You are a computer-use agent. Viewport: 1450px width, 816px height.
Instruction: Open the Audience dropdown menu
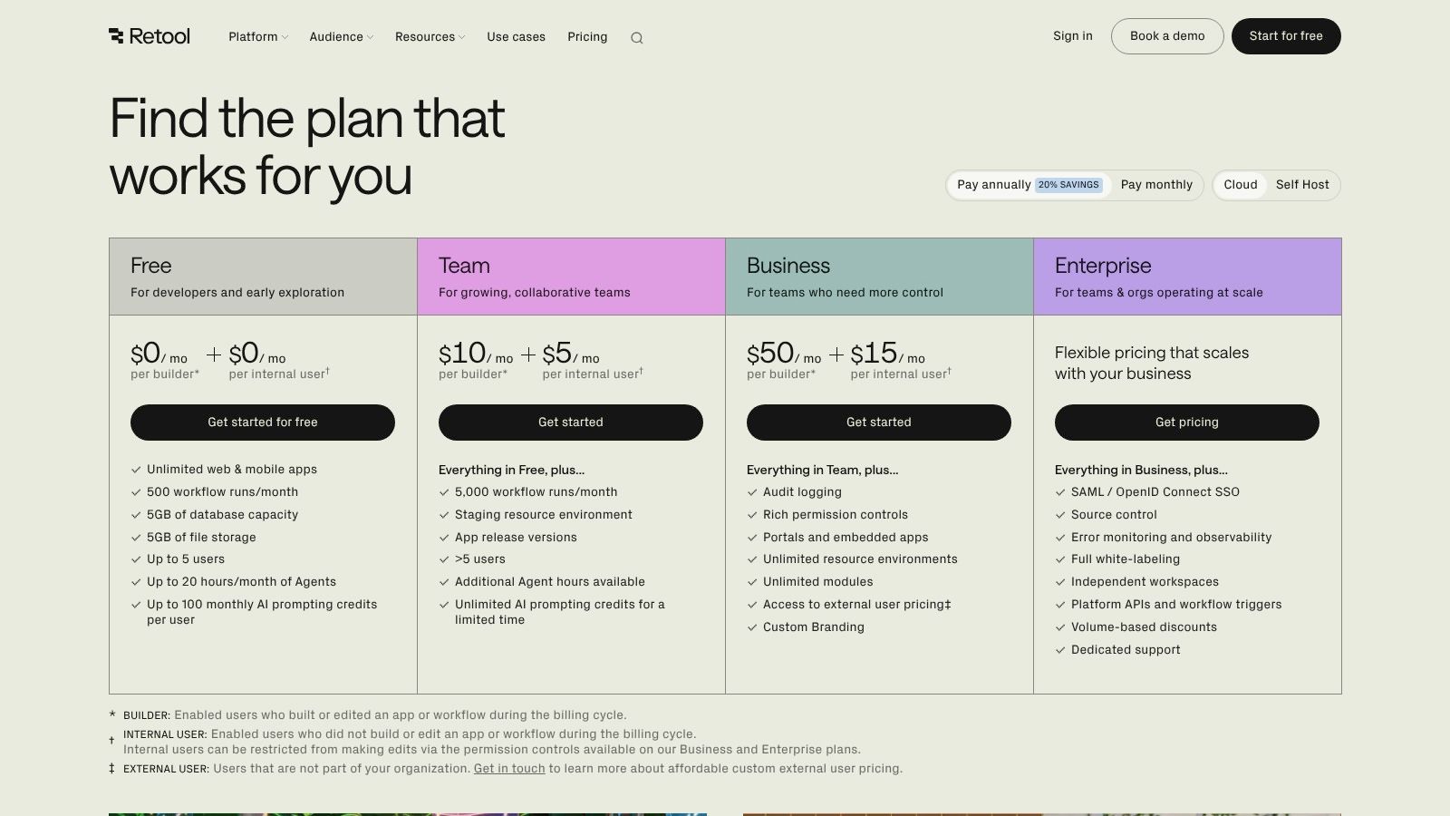340,36
